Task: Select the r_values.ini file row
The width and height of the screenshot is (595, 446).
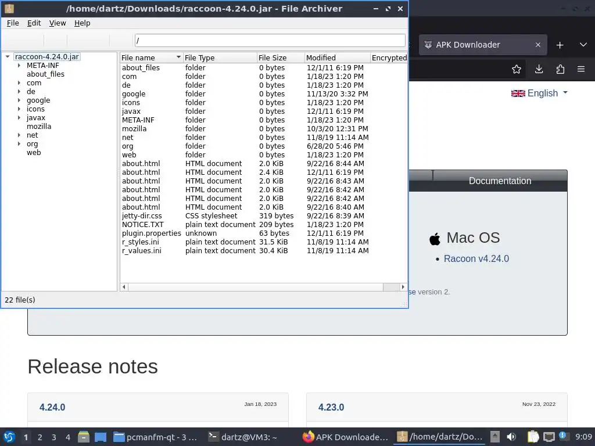Action: tap(264, 251)
